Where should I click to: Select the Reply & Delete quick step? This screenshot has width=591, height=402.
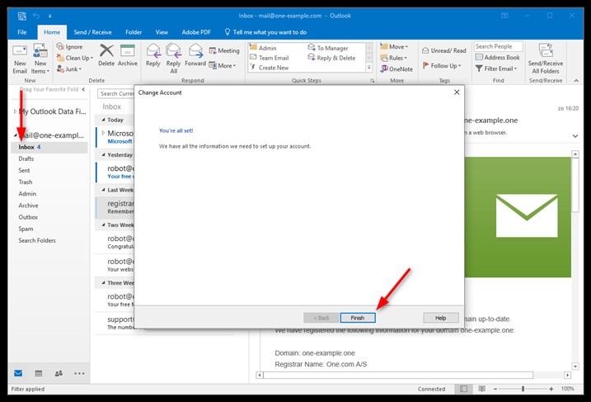(335, 58)
